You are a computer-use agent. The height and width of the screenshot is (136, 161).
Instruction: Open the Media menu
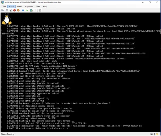coord(20,6)
